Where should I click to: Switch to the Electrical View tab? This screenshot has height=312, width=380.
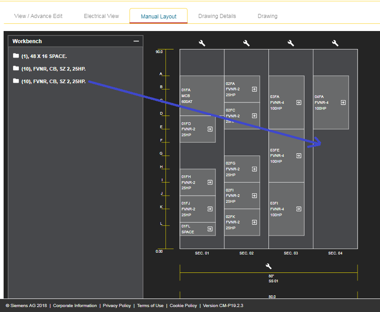[101, 16]
